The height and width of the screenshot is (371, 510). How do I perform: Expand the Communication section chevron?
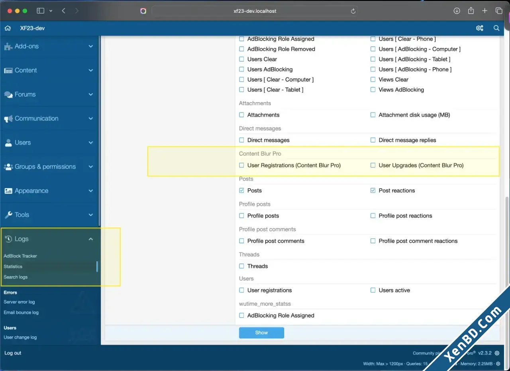pos(91,118)
